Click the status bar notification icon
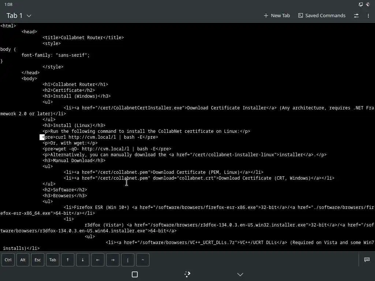Viewport: 375px width, 281px height. 368,4
